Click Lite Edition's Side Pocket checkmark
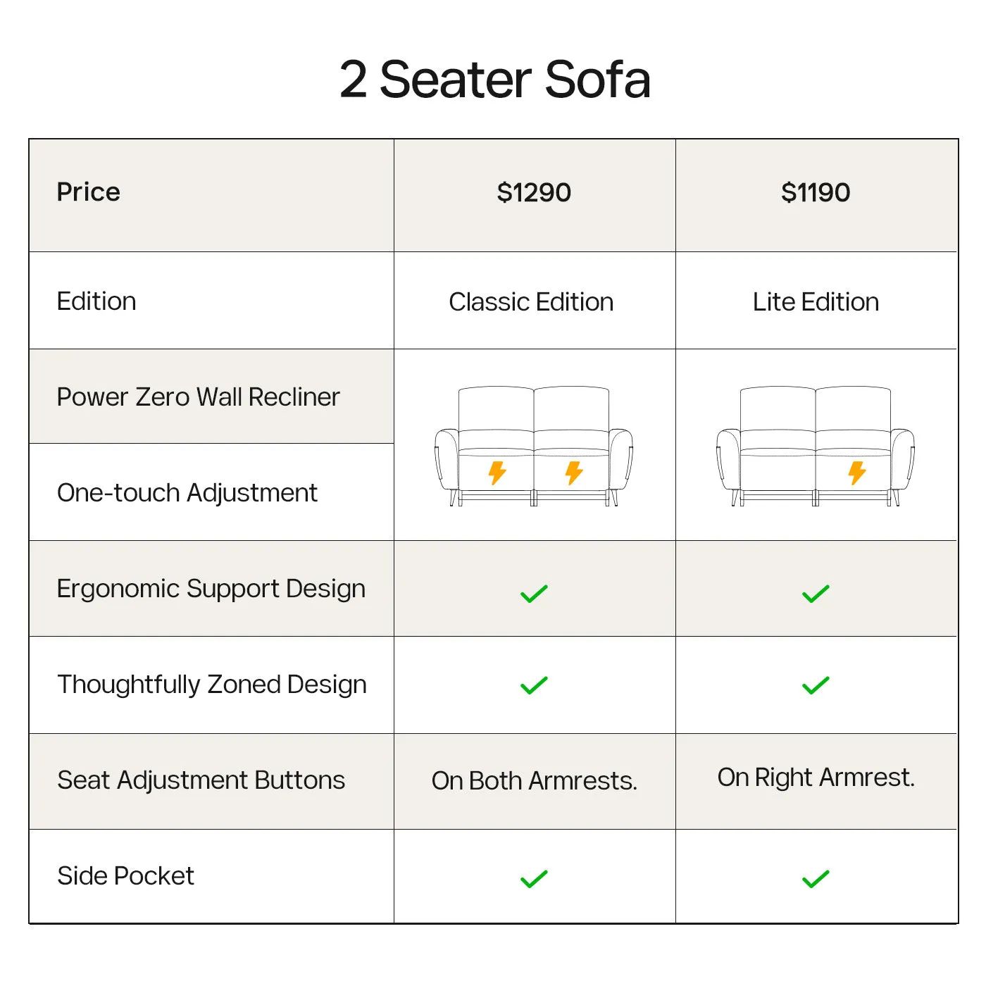 click(816, 879)
